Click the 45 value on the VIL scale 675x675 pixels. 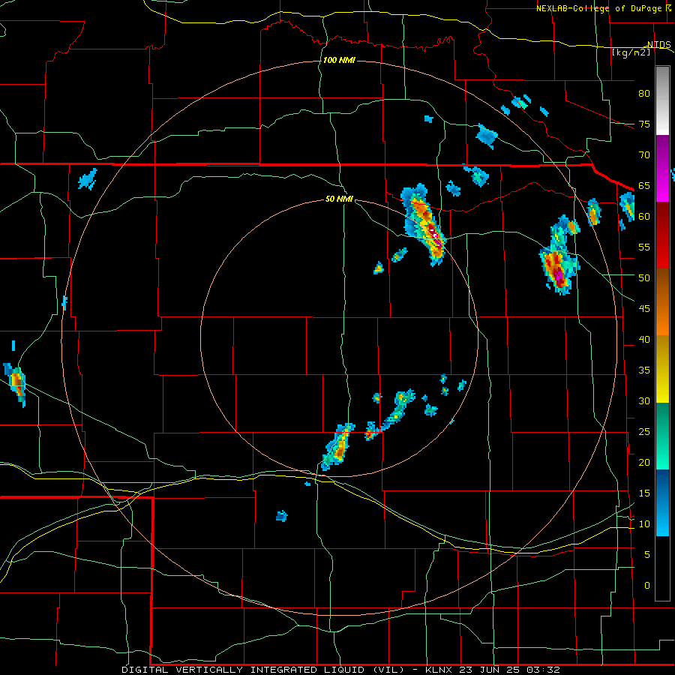click(x=644, y=309)
